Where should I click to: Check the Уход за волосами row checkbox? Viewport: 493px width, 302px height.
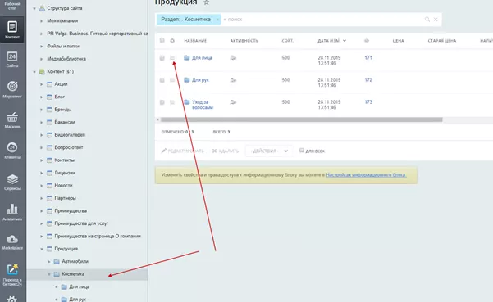pyautogui.click(x=162, y=102)
